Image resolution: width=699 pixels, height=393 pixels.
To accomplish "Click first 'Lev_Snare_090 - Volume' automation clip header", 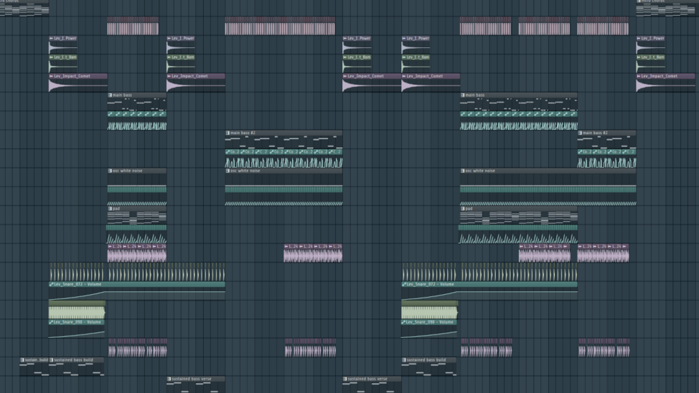I will (x=77, y=322).
